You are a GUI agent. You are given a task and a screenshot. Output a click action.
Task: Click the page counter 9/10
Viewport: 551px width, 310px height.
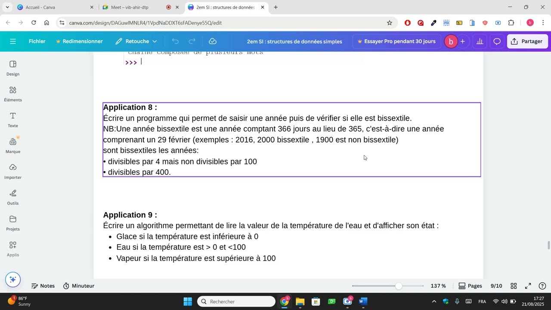pos(496,286)
